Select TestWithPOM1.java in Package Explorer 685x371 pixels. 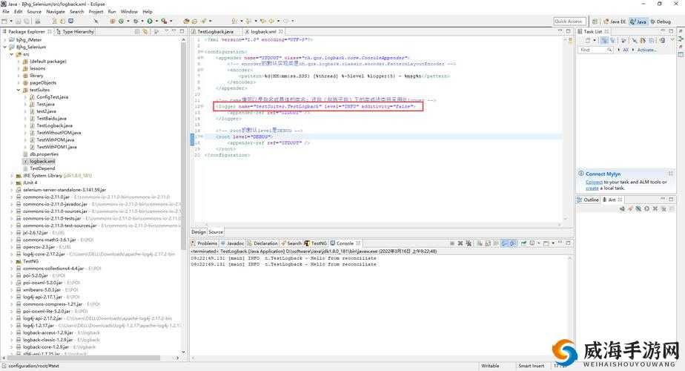click(56, 147)
